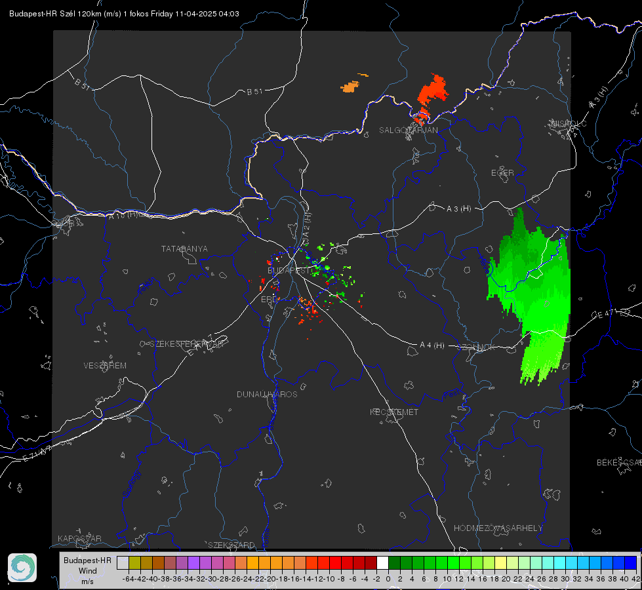The image size is (642, 590).
Task: Click the KECSKEMÉT city label
Action: pos(394,412)
